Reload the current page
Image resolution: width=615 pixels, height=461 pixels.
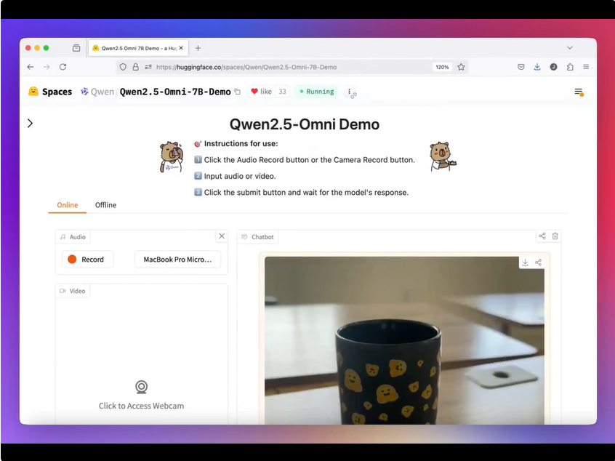point(63,67)
